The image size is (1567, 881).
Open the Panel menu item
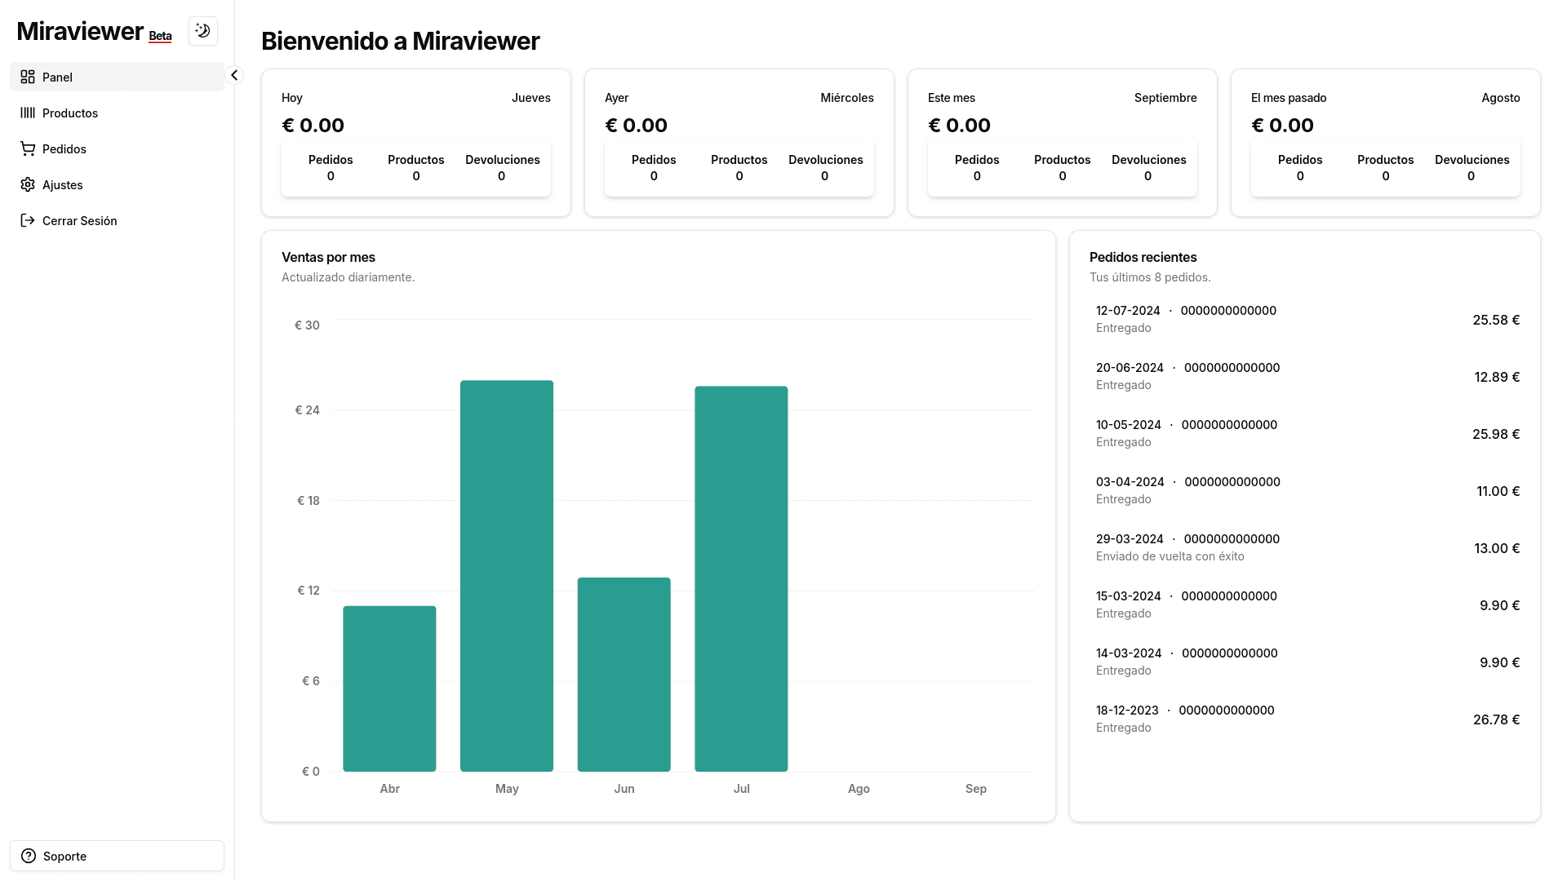(x=117, y=77)
